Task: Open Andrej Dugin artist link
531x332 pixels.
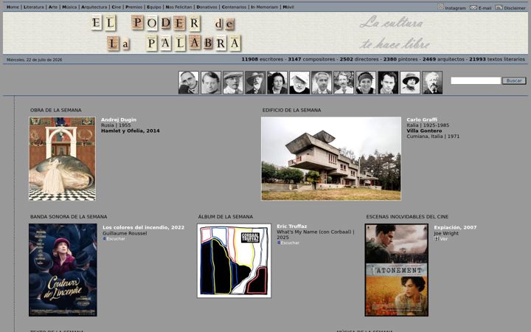Action: coord(119,120)
